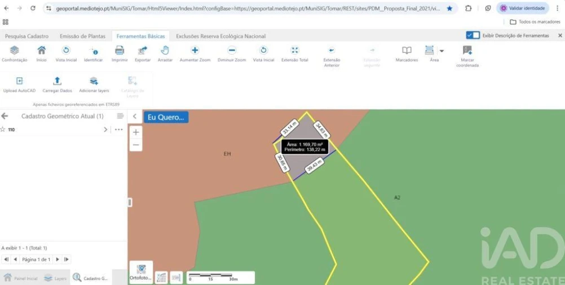The width and height of the screenshot is (565, 285).
Task: Open results panel list menu
Action: click(120, 116)
